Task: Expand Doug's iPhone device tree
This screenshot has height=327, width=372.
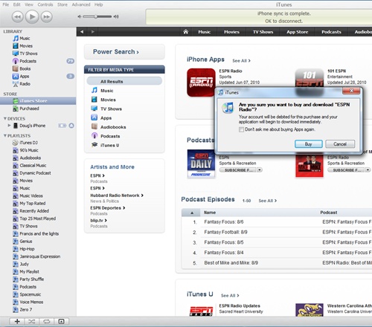Action: point(9,126)
